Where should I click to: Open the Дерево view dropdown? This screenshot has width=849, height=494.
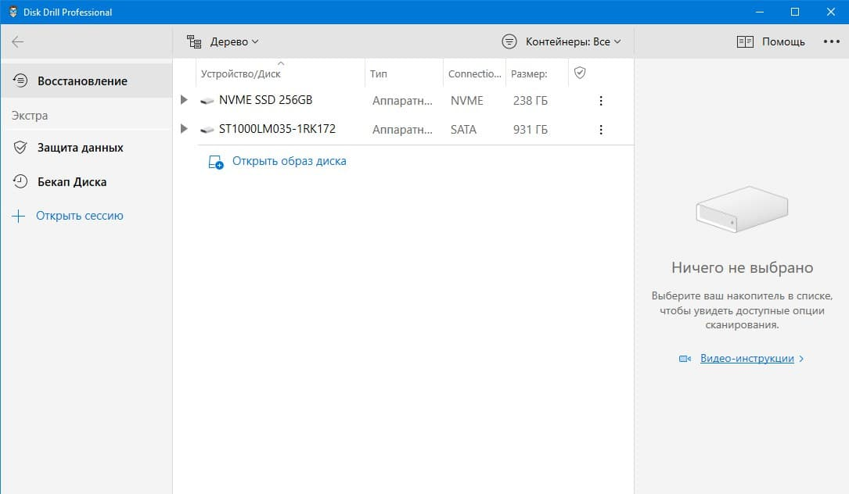223,41
